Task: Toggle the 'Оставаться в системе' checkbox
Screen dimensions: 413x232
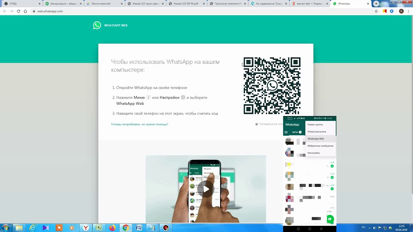Action: tap(257, 124)
